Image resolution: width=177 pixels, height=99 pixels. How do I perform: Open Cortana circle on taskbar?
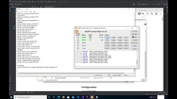[x=49, y=97]
